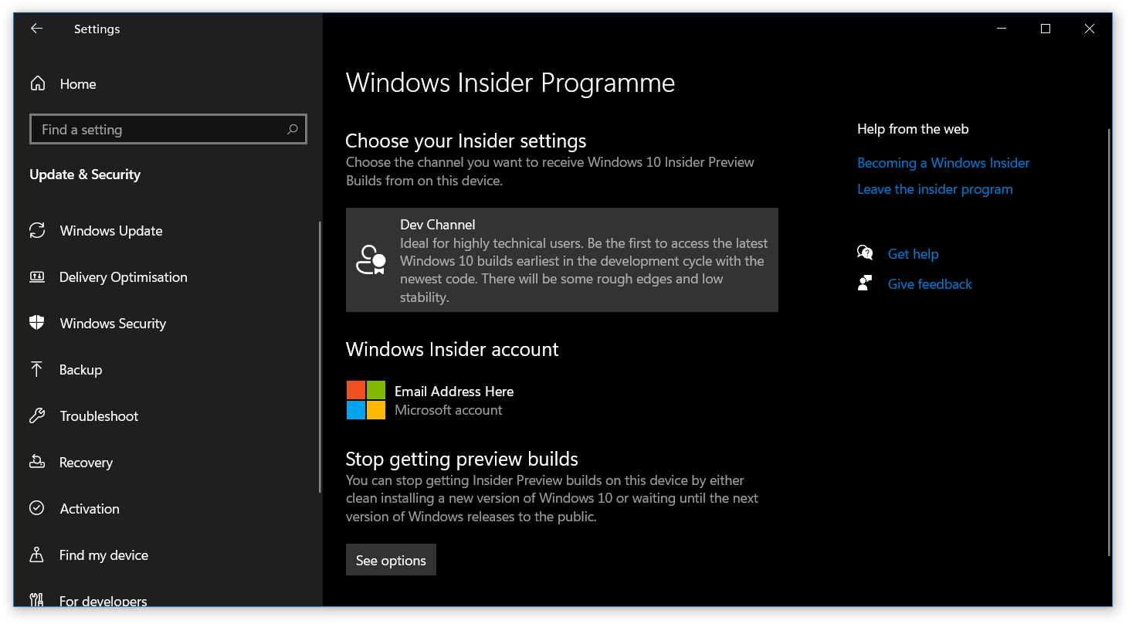Click the Give feedback link
1129x624 pixels.
(x=930, y=284)
